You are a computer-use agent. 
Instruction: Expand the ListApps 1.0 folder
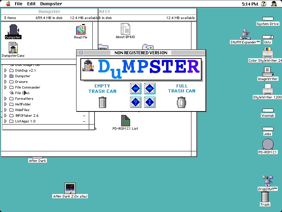pyautogui.click(x=6, y=121)
